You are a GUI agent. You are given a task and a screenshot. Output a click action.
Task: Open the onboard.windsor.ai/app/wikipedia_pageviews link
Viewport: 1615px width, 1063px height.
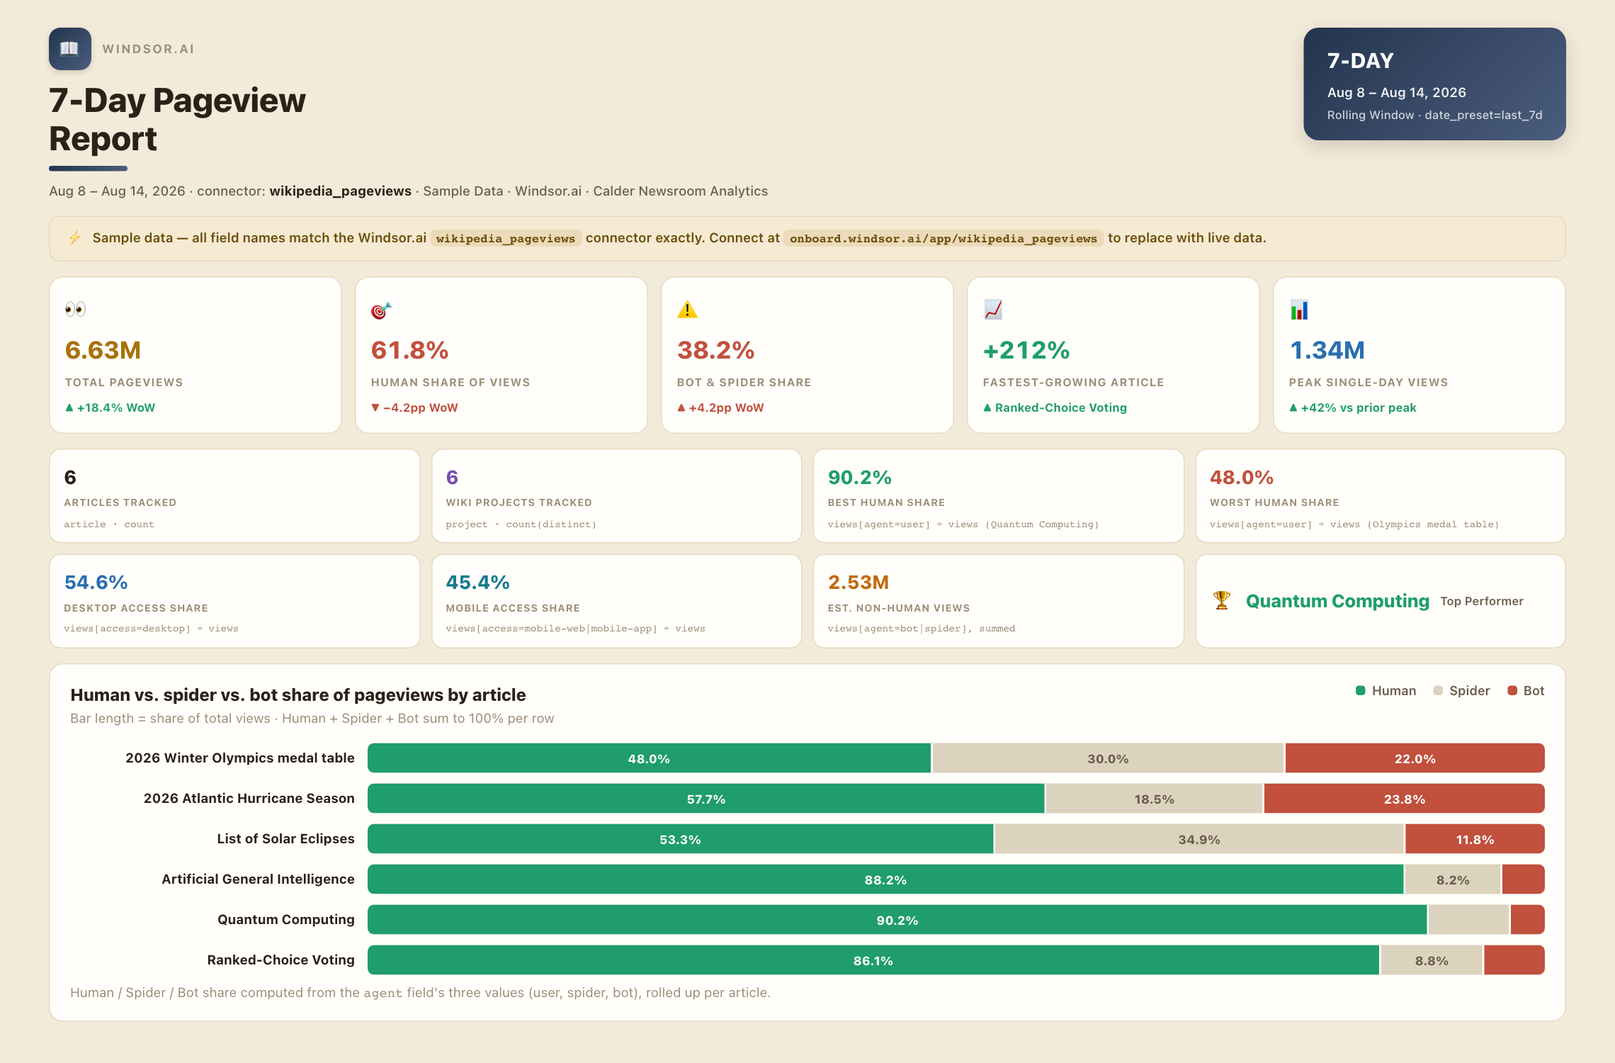(x=943, y=238)
